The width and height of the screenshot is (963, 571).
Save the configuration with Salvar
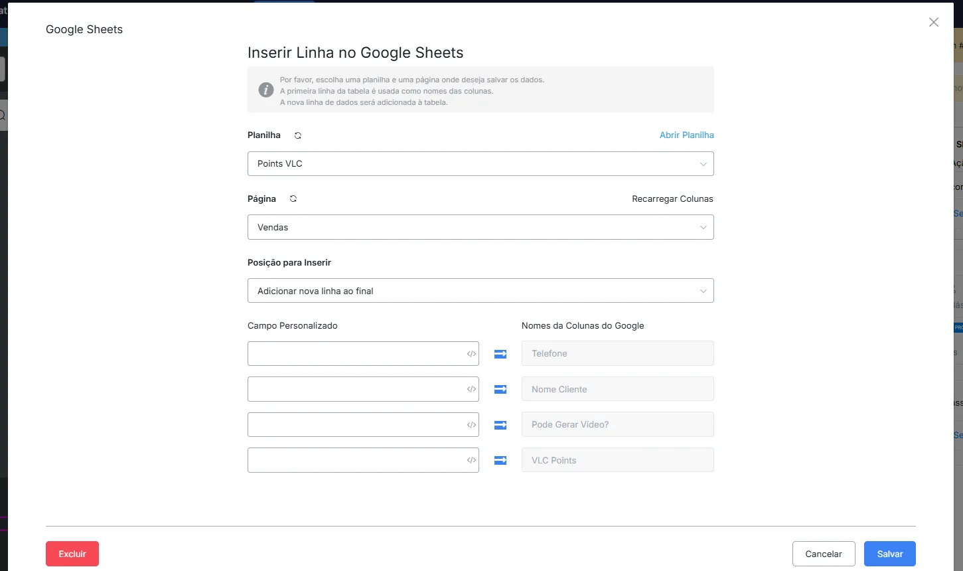pyautogui.click(x=890, y=554)
